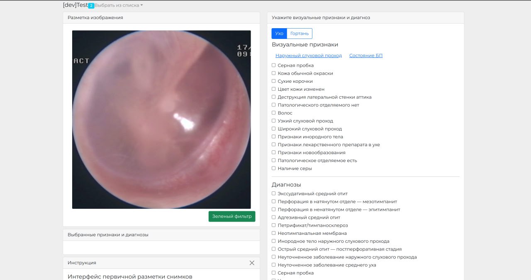Click the Инструкция panel header text

[x=82, y=263]
